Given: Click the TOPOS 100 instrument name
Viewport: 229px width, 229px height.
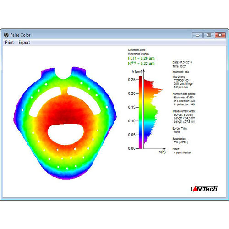Looking at the screenshot, I should pos(181,80).
